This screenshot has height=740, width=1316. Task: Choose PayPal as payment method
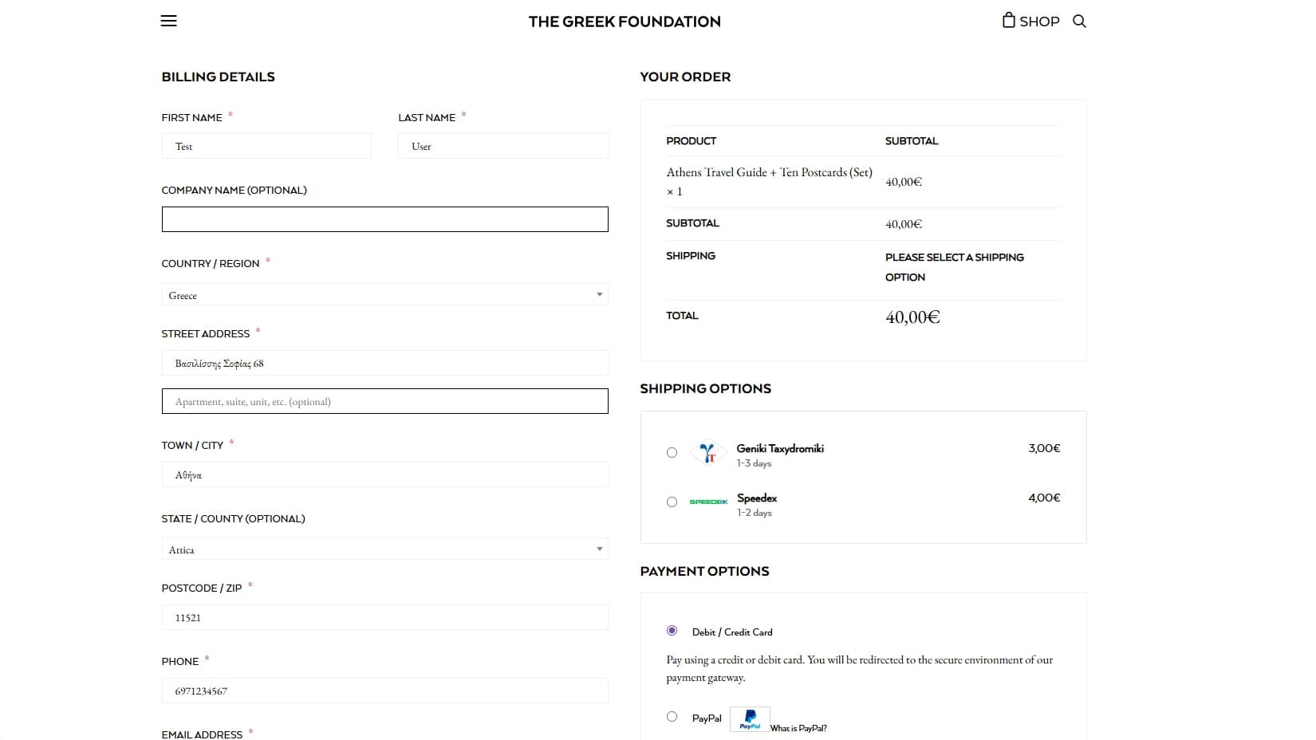(x=672, y=716)
